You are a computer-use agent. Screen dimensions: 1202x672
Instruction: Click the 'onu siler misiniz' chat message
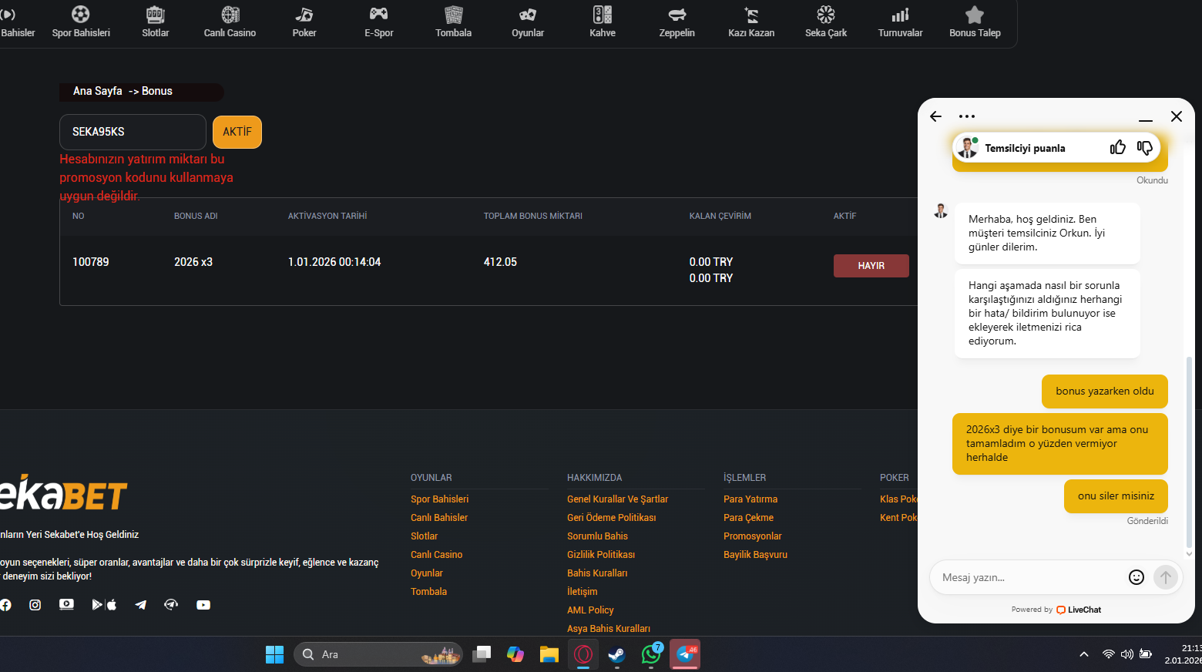(x=1116, y=496)
